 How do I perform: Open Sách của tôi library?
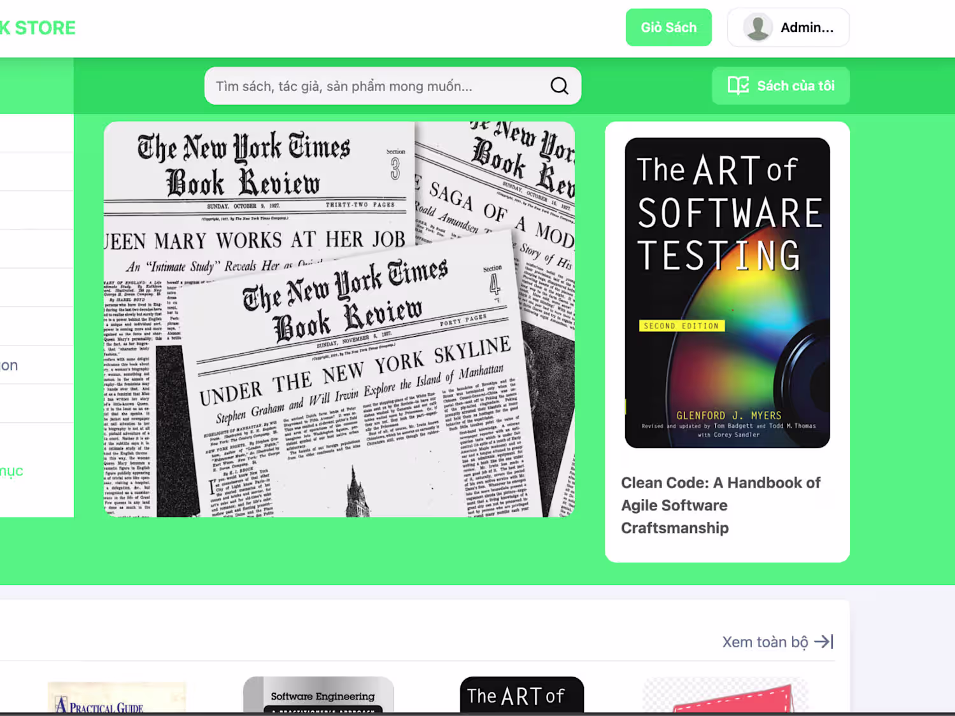pos(781,86)
